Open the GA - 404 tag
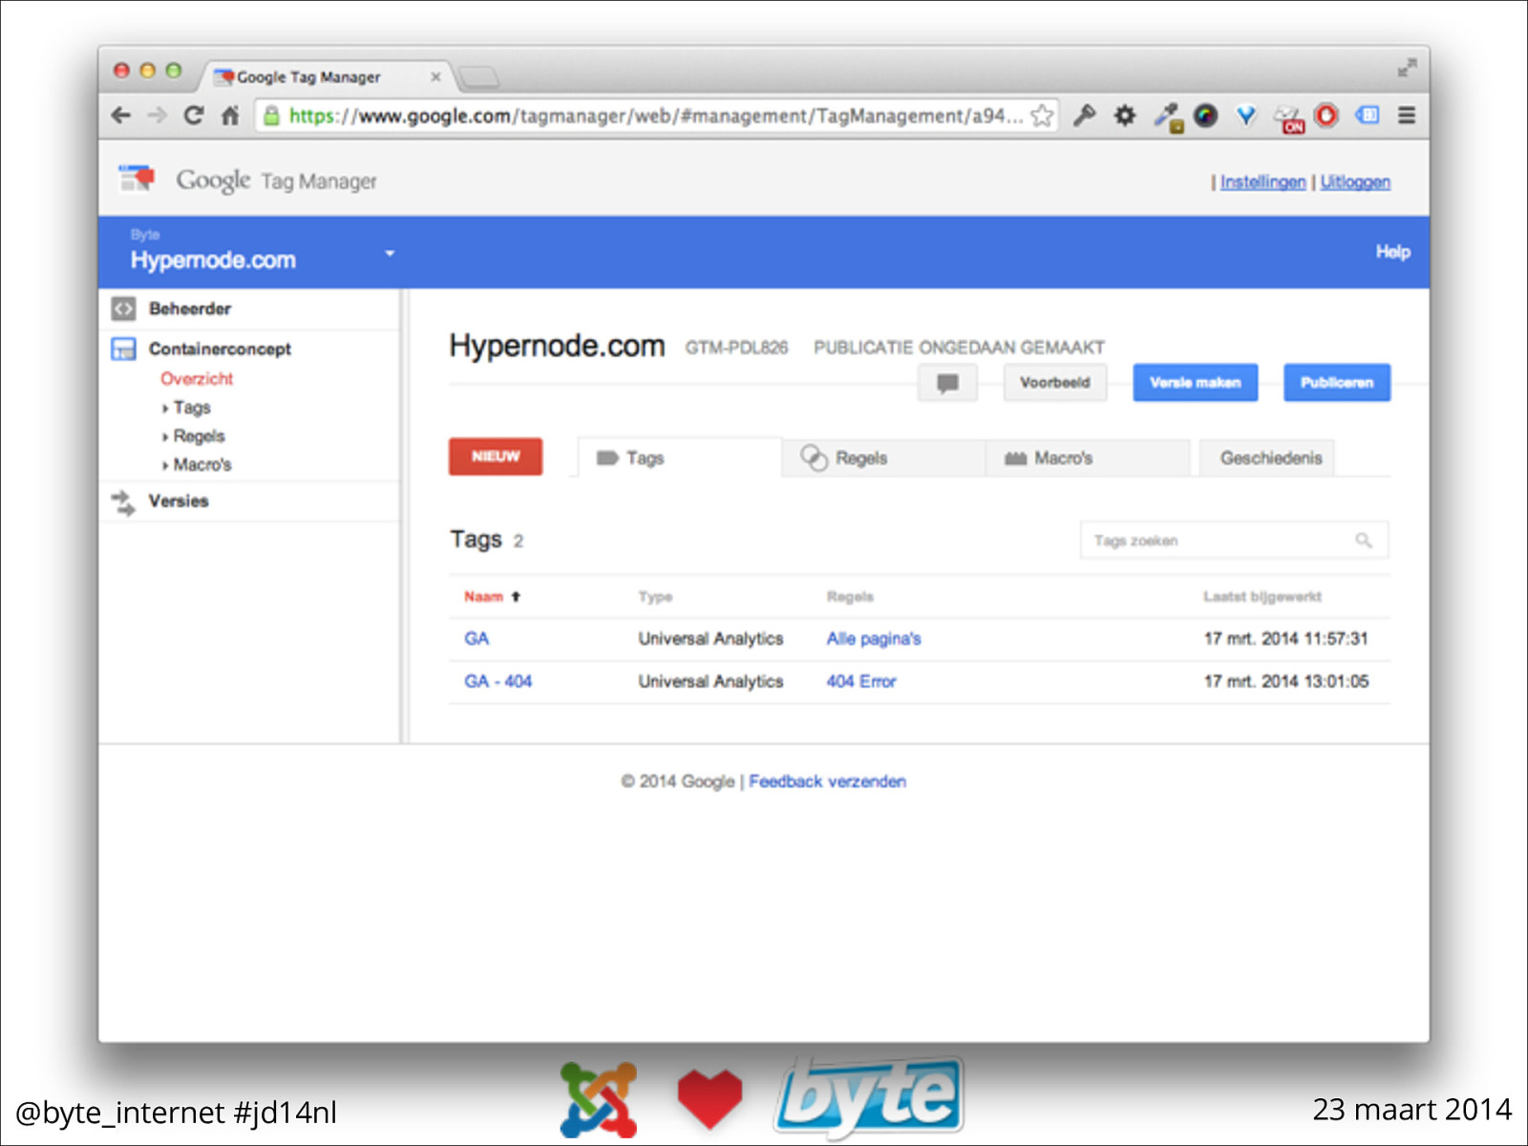 (498, 682)
